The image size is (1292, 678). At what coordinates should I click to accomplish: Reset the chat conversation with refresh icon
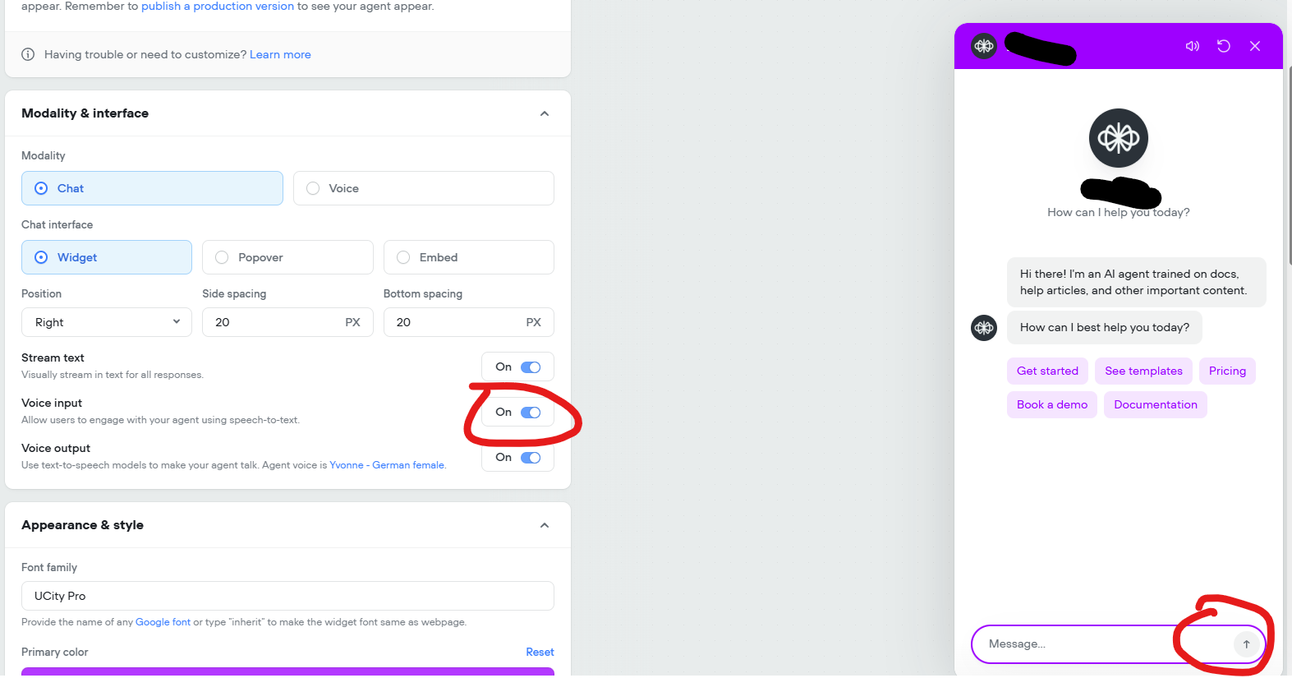(1224, 46)
